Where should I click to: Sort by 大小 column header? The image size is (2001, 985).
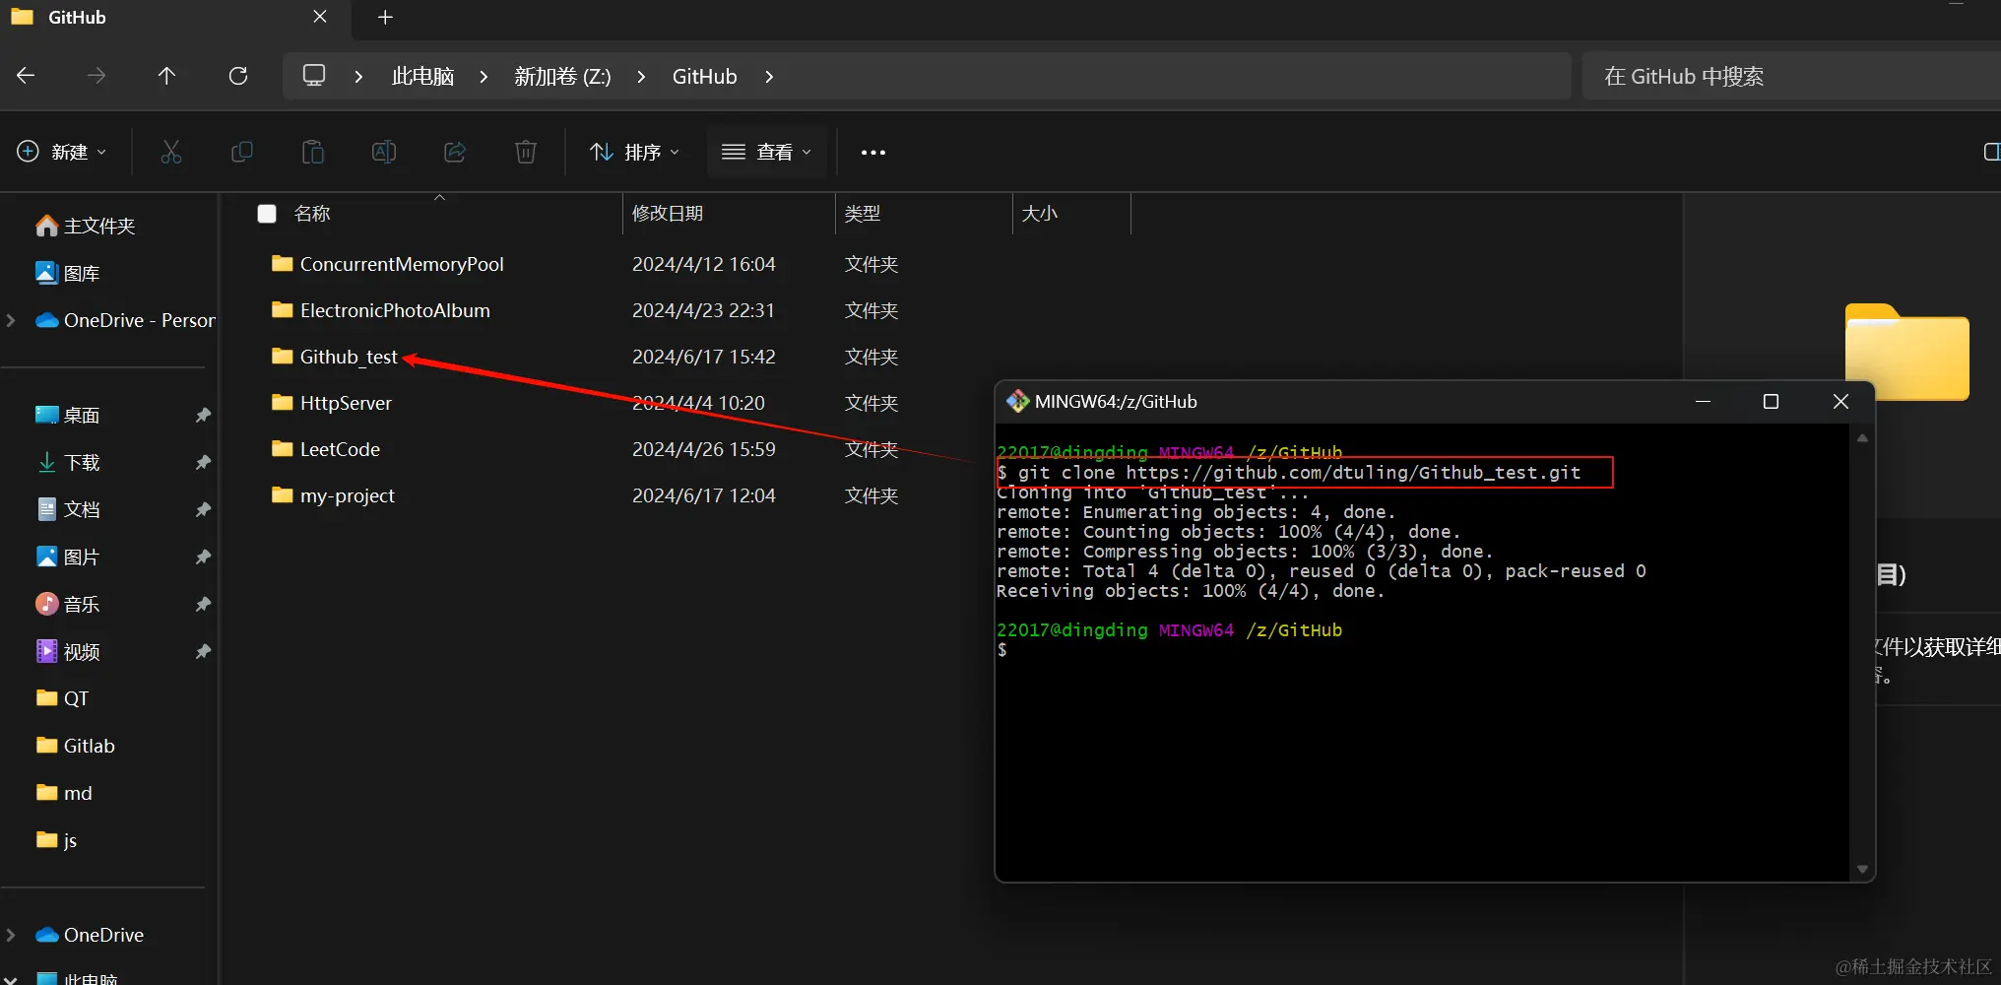(1040, 214)
